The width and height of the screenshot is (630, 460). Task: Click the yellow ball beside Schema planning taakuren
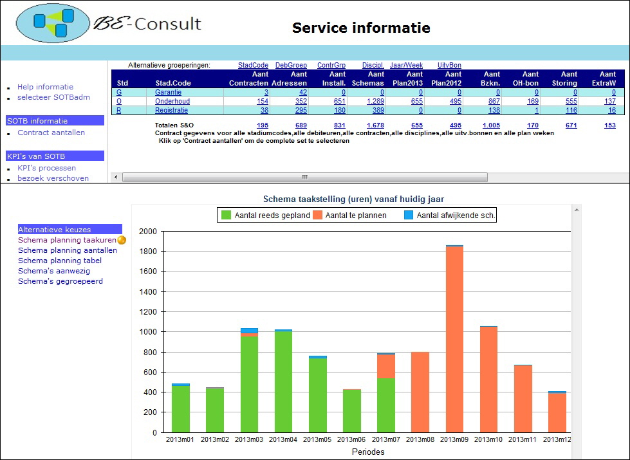(122, 240)
